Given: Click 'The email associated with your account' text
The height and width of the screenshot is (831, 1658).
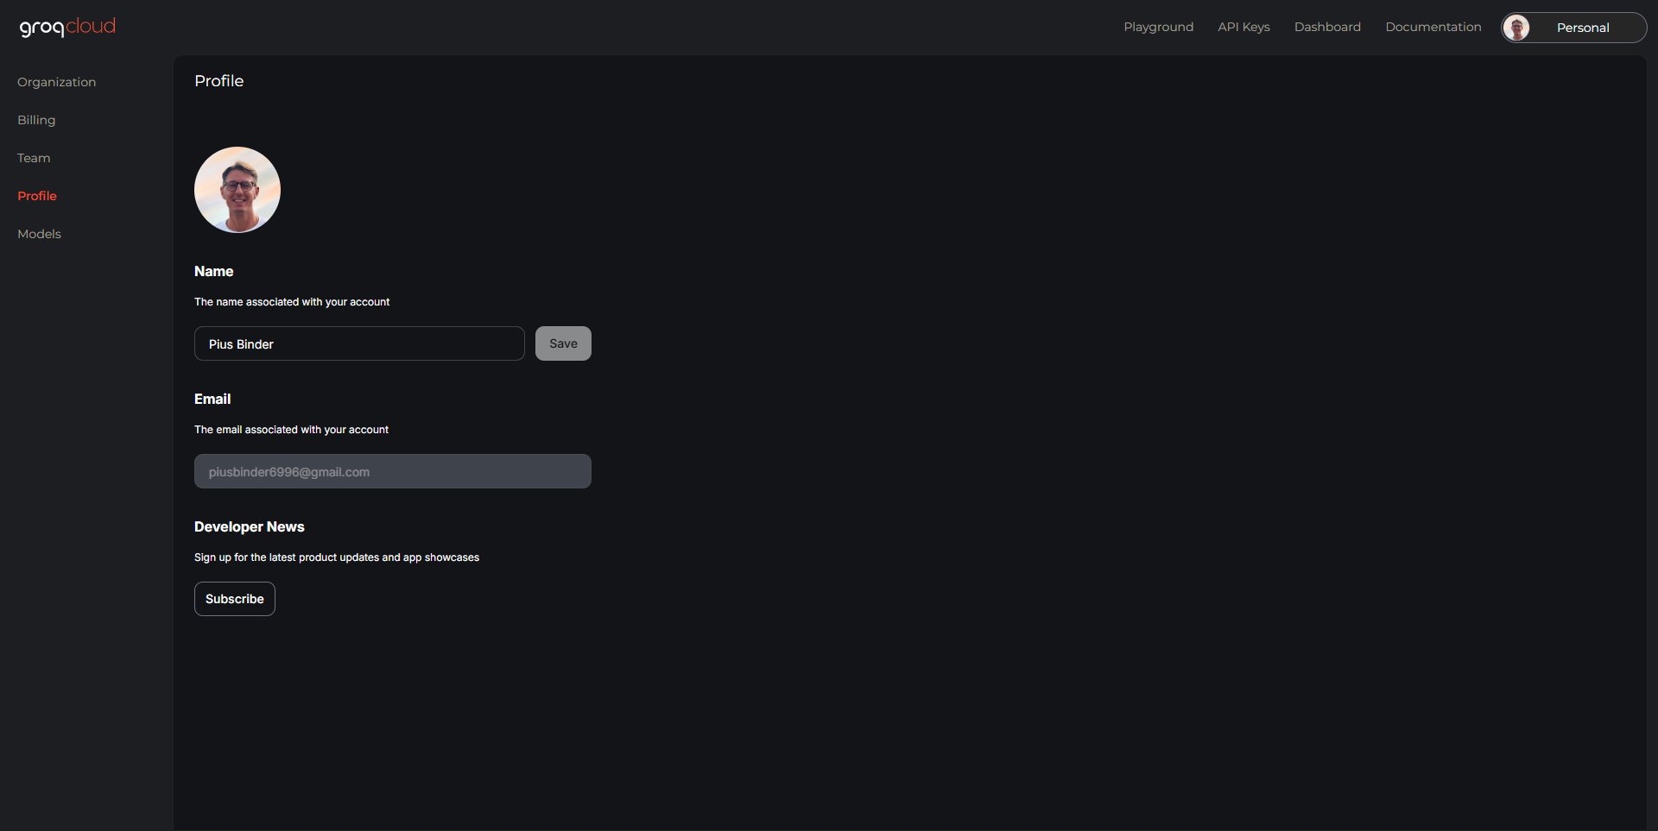Looking at the screenshot, I should pos(291,430).
